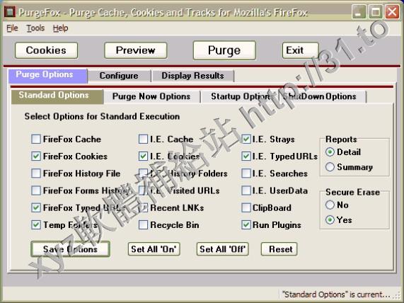404x303 pixels.
Task: Click the Save Options button
Action: point(70,249)
